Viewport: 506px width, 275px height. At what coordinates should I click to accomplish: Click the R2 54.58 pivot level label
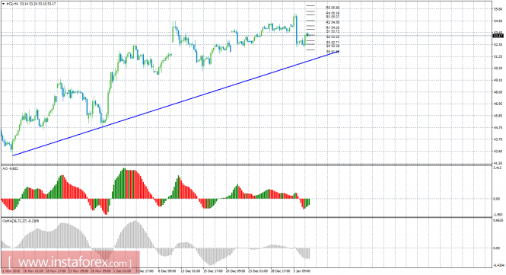click(x=333, y=22)
